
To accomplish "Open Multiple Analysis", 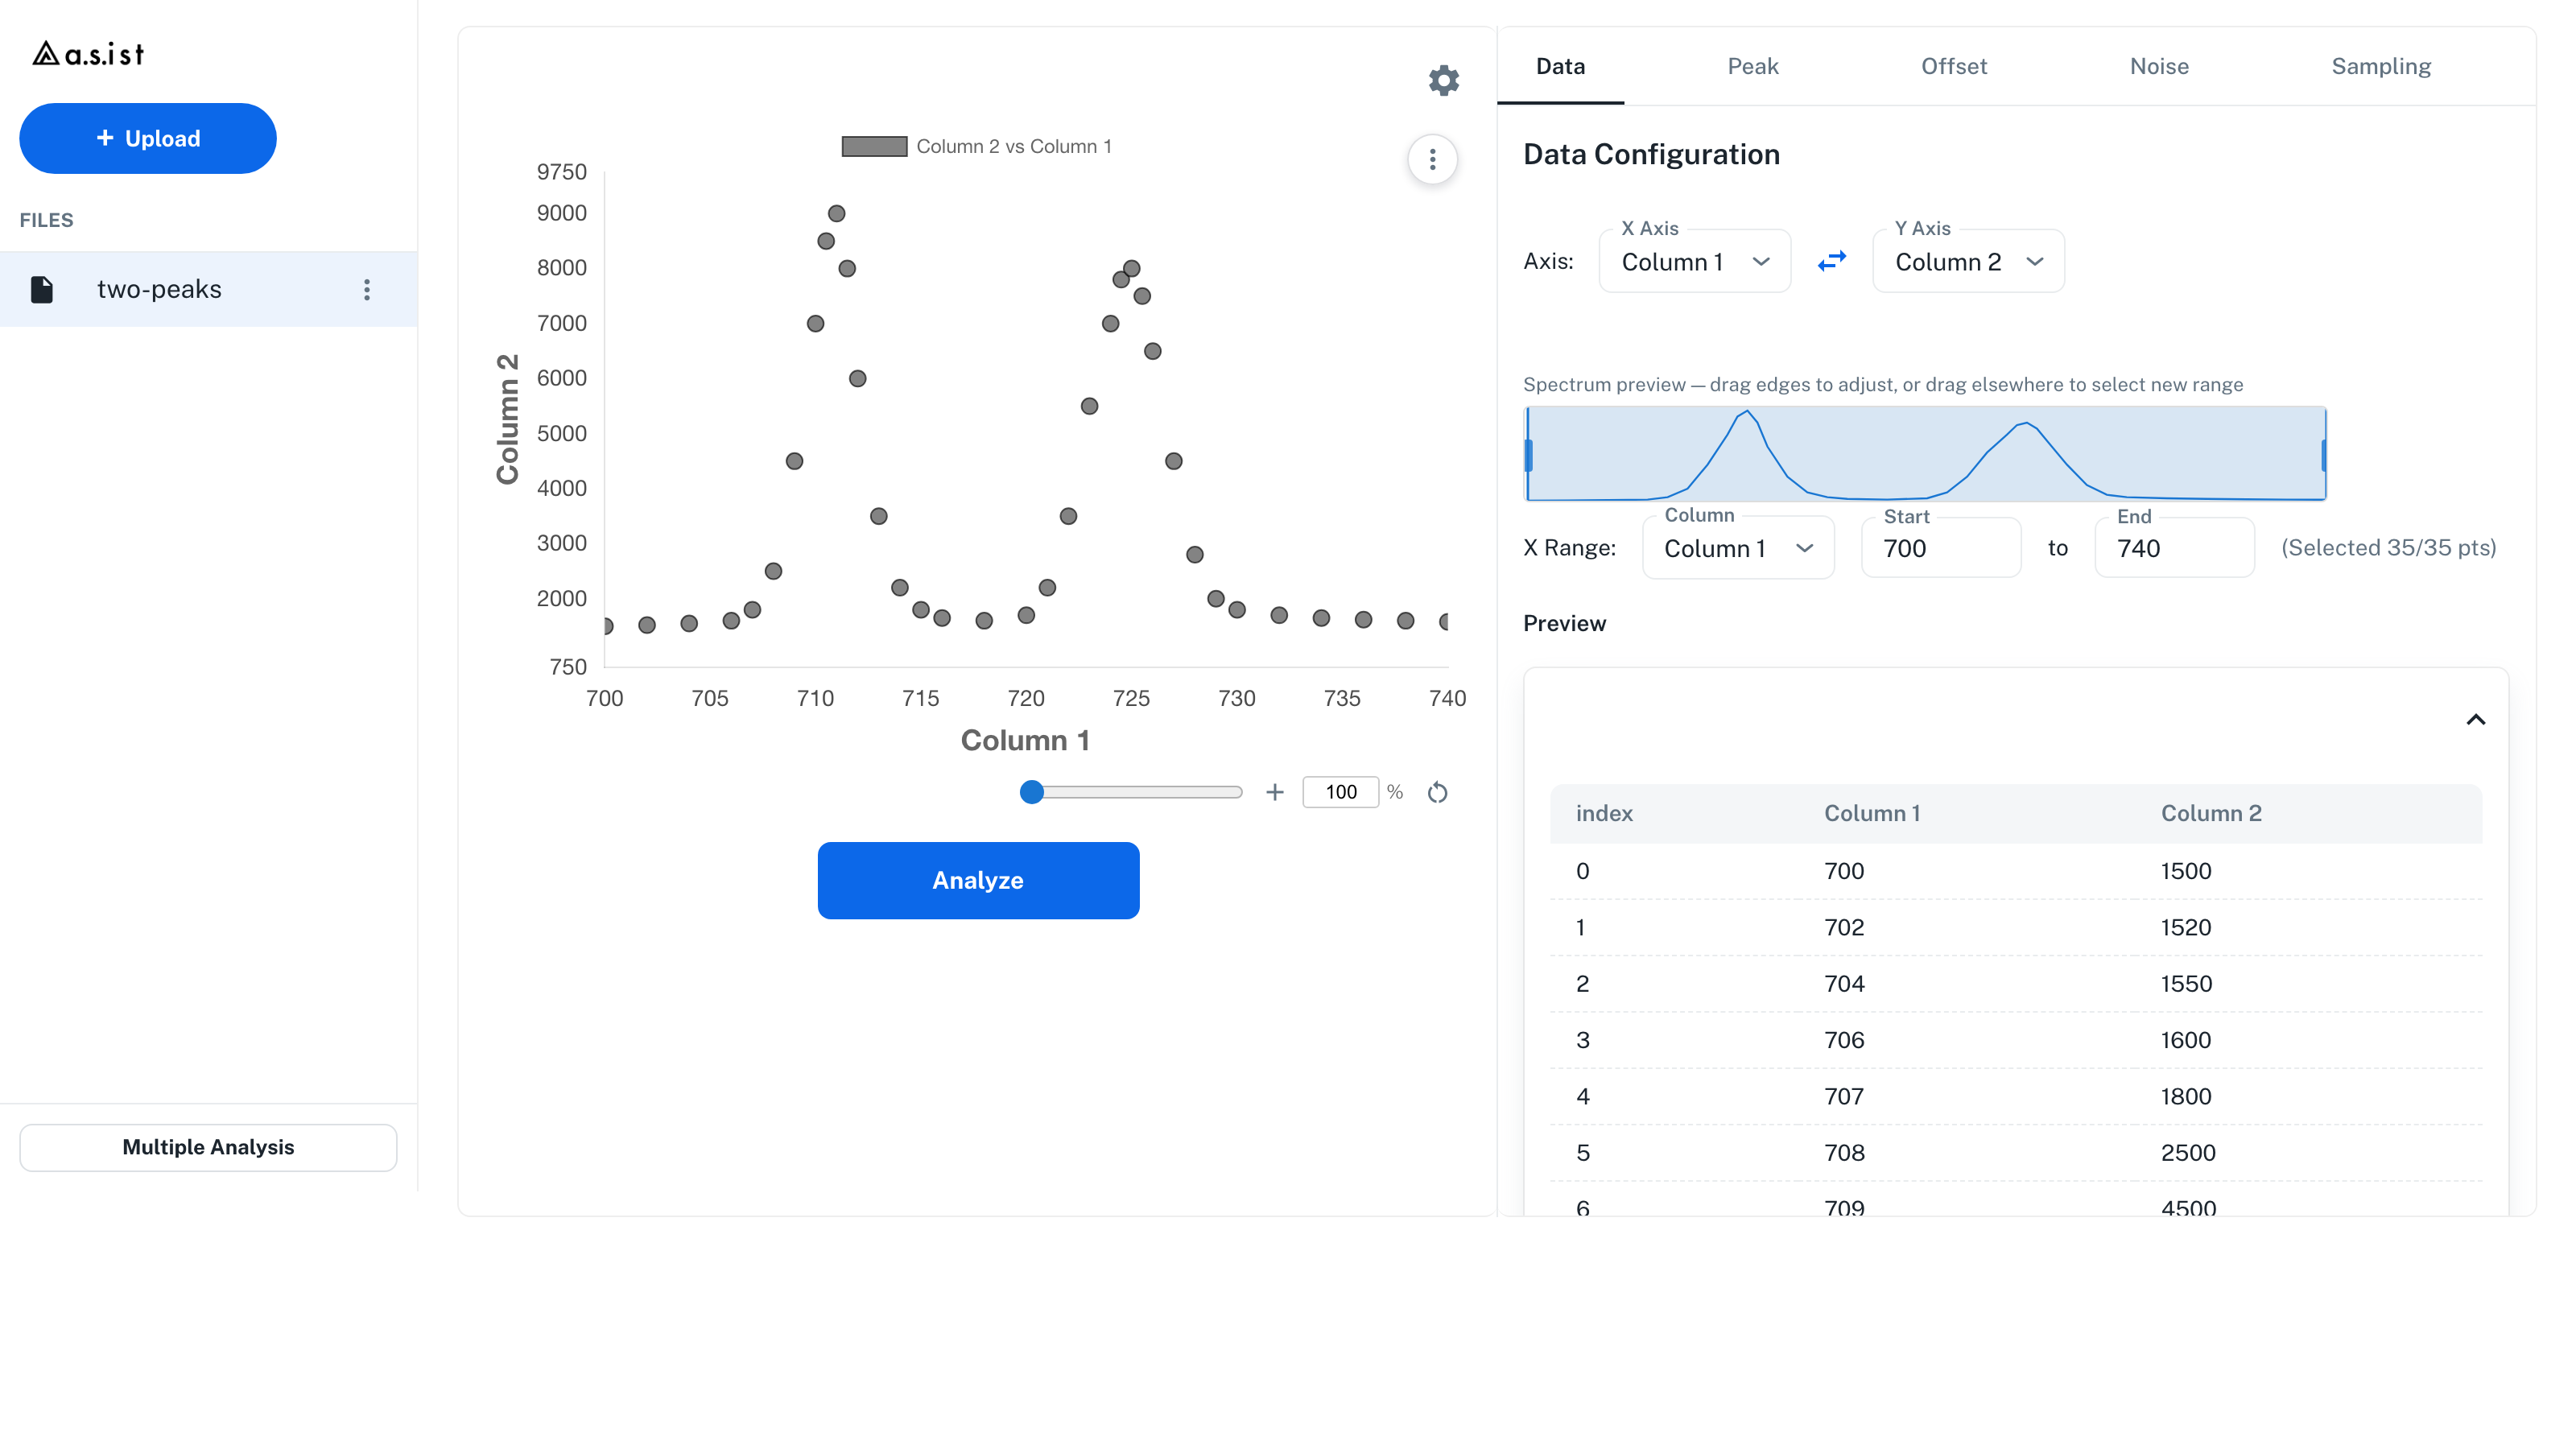I will pyautogui.click(x=208, y=1147).
